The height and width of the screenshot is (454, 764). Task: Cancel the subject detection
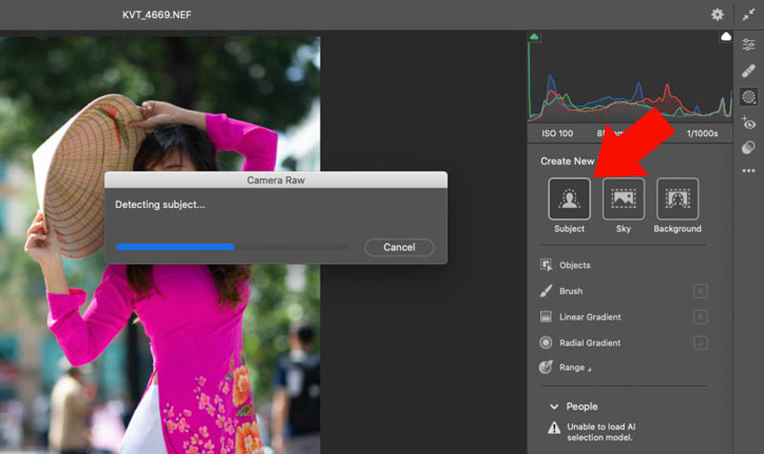398,247
